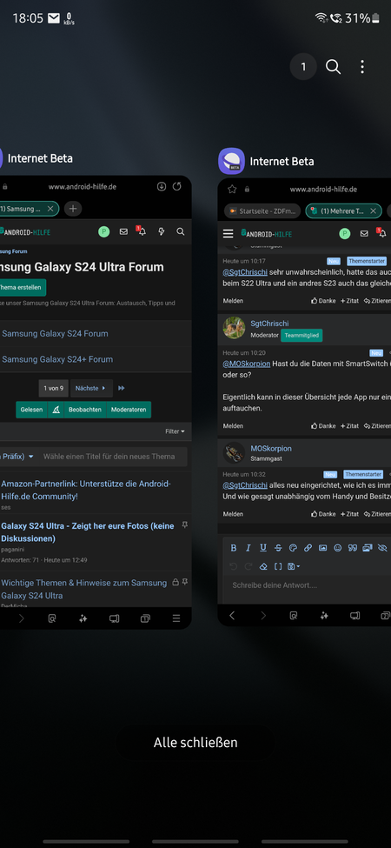
Task: Jump to last page double-arrow icon
Action: click(x=122, y=388)
